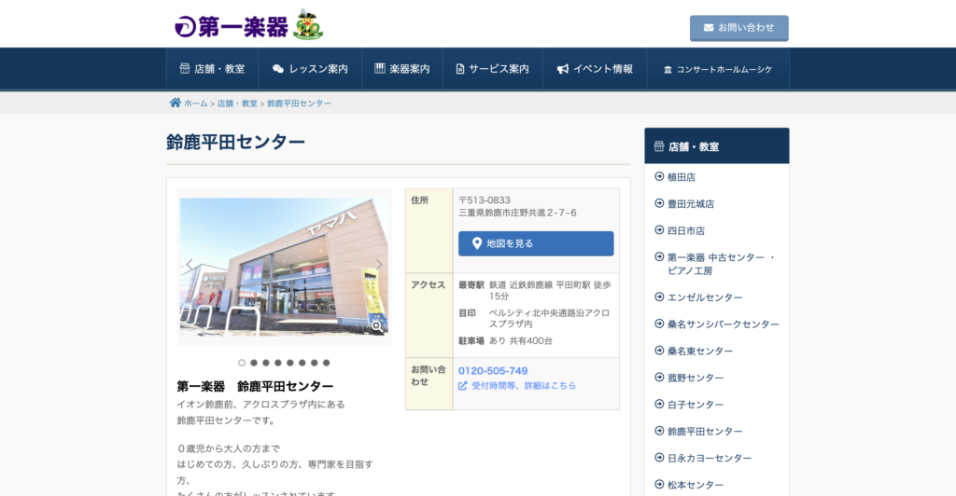The image size is (956, 496).
Task: Click arrow icon beside 菰野センター
Action: [x=659, y=378]
